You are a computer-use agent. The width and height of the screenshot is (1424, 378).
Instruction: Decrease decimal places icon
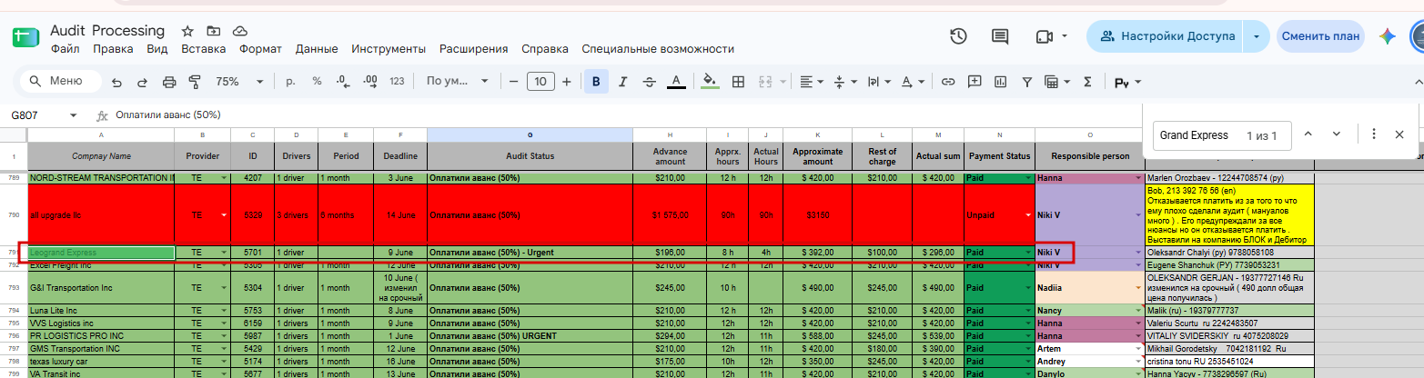tap(343, 82)
